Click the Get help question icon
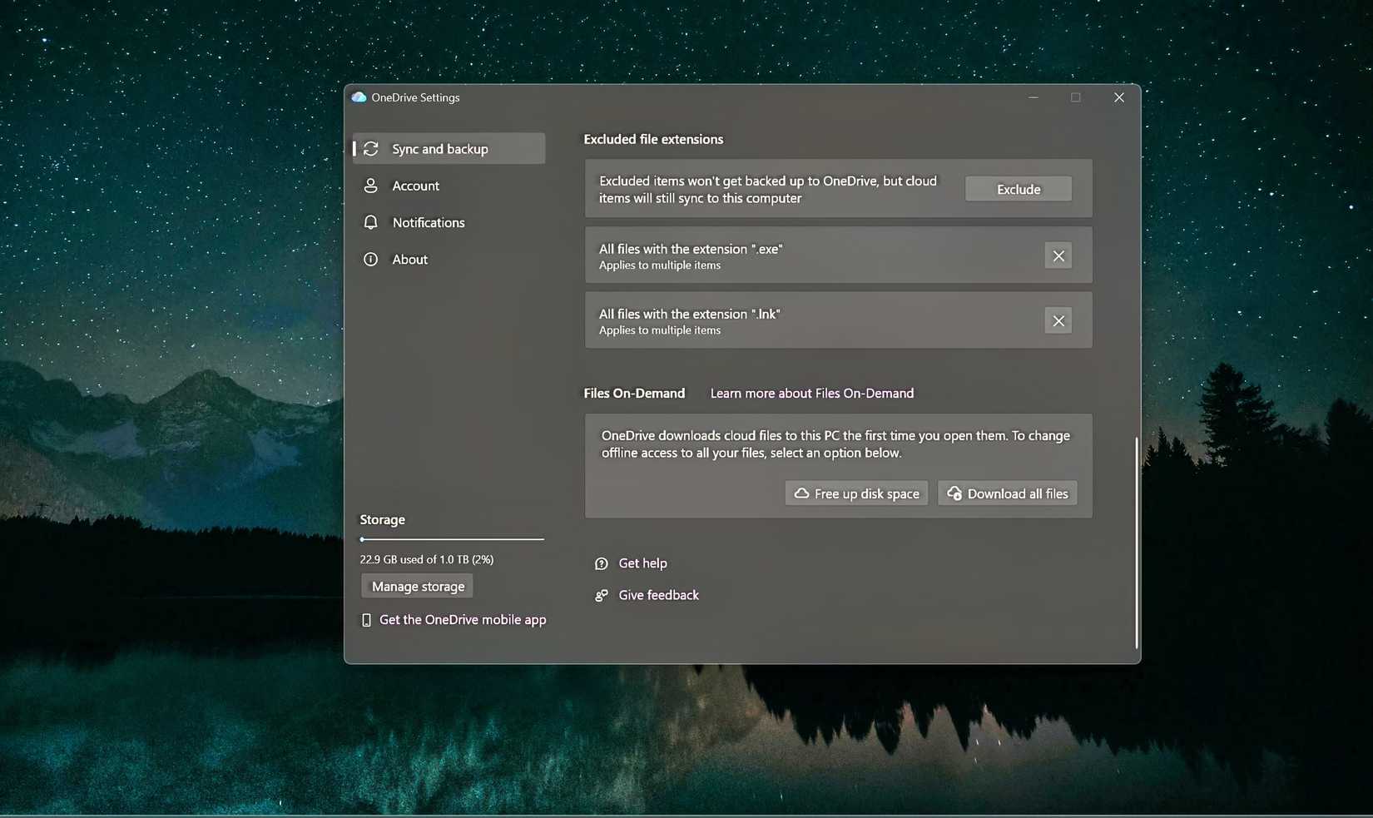 [602, 563]
